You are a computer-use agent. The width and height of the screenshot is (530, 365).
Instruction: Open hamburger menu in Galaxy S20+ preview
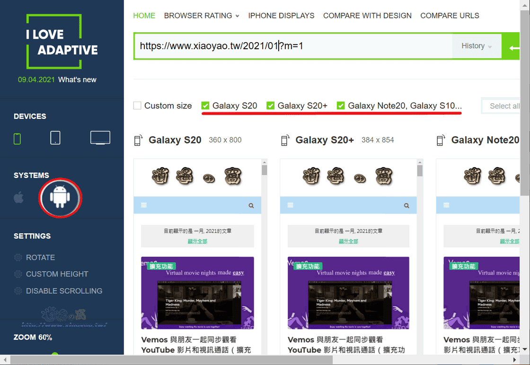point(291,205)
